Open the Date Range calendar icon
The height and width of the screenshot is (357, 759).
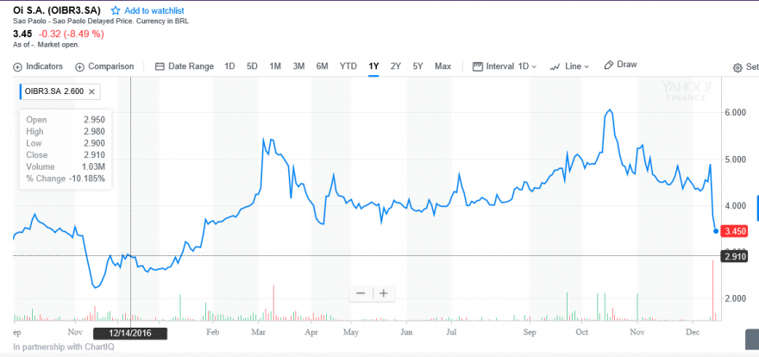(160, 66)
